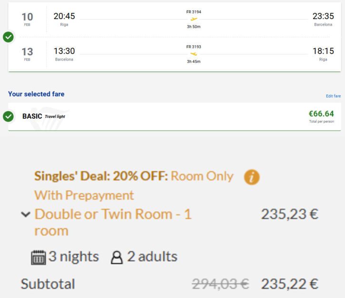The image size is (345, 298).
Task: Click the Double or Twin Room title
Action: [x=113, y=222]
